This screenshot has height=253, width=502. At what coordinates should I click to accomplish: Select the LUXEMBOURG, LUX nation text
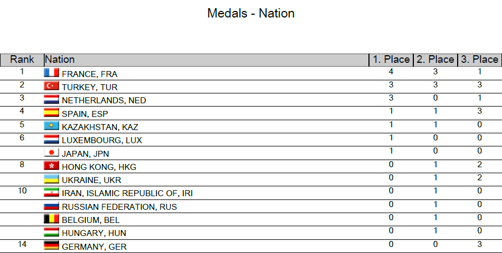[x=102, y=140]
